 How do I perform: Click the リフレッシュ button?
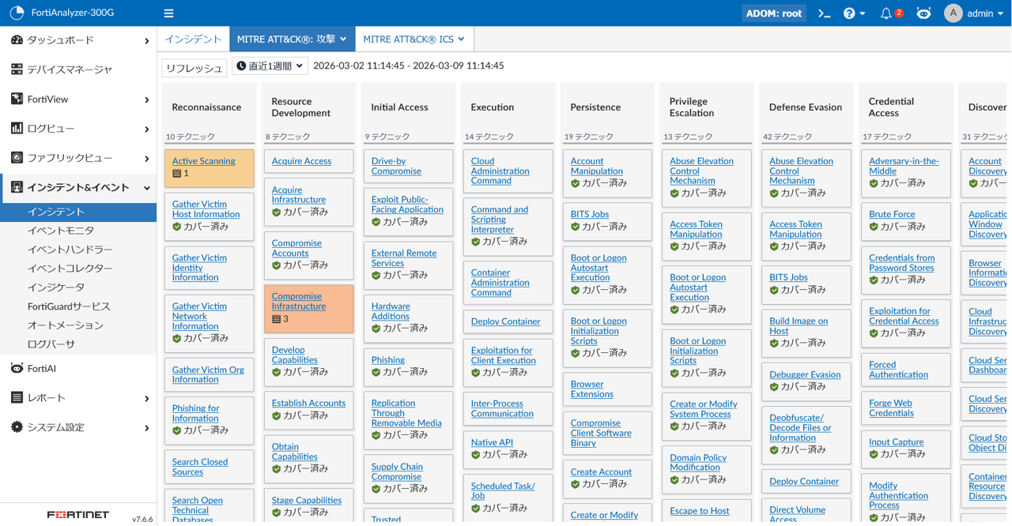tap(194, 68)
